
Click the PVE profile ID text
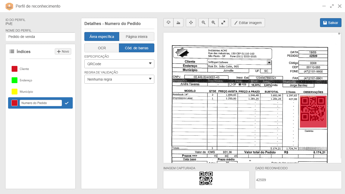(x=9, y=24)
